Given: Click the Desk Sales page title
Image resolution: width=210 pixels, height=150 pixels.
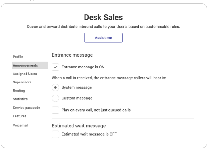Looking at the screenshot, I should (x=103, y=18).
